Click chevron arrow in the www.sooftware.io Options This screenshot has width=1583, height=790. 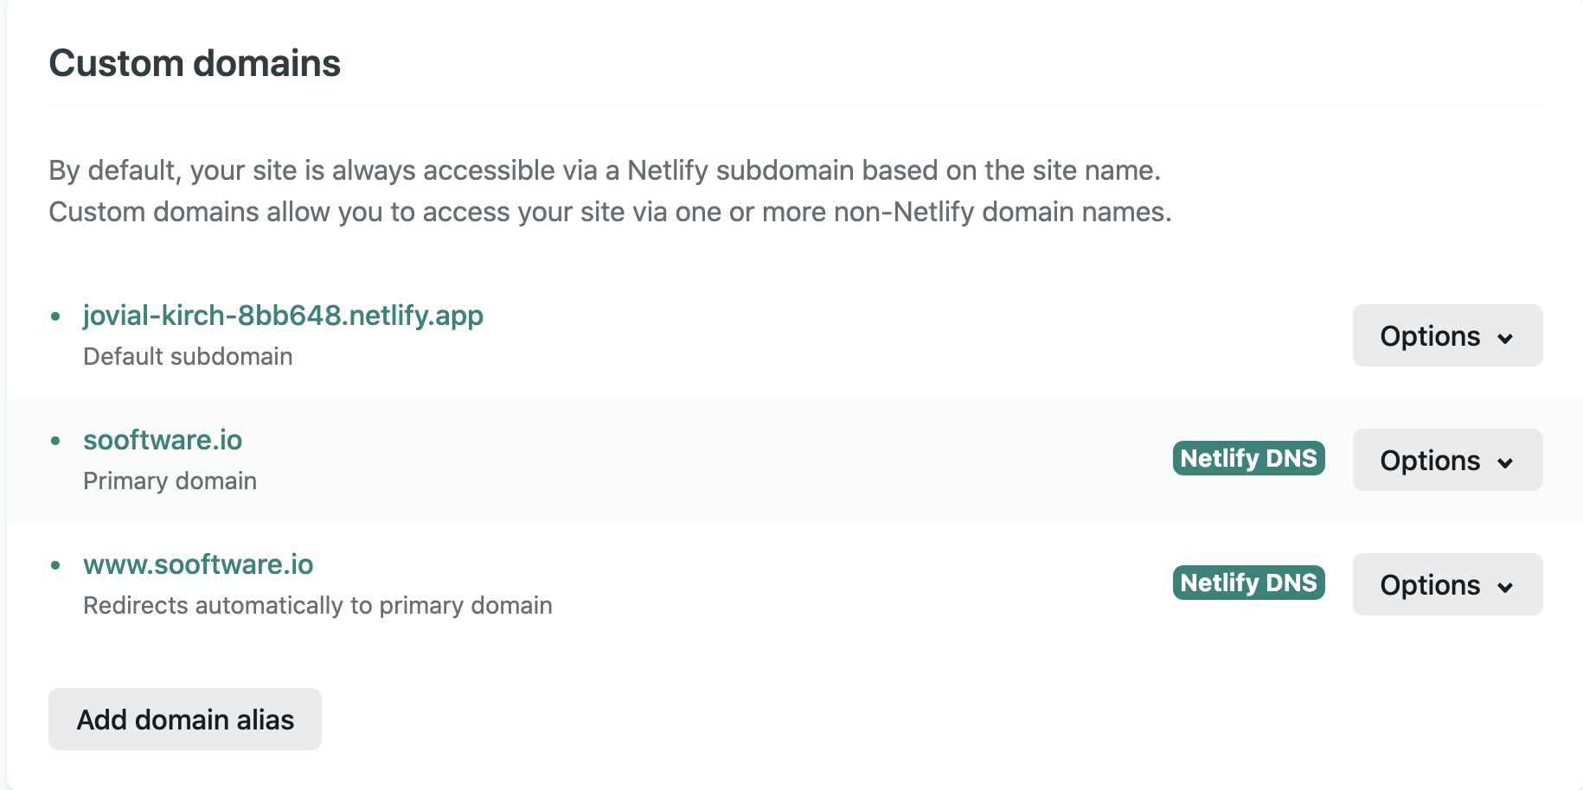[x=1505, y=587]
